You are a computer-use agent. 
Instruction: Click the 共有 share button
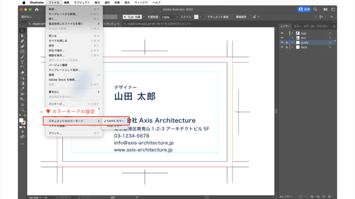[x=304, y=9]
